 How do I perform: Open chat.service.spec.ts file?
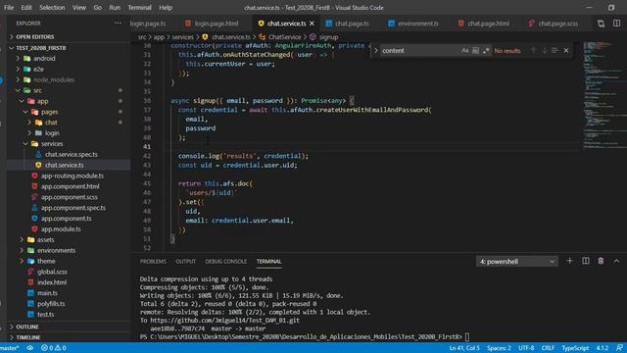[x=72, y=155]
